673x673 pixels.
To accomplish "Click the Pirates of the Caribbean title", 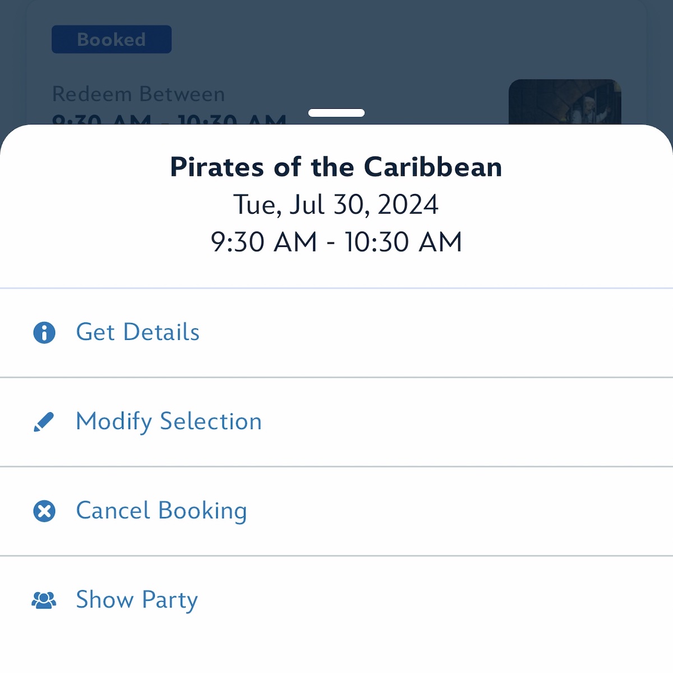I will [x=336, y=167].
